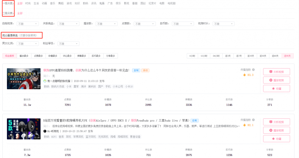Select the 娱乐 category
The height and width of the screenshot is (158, 299).
coord(118,3)
